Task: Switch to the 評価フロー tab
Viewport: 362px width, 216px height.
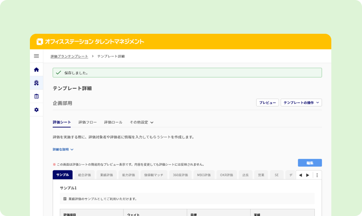Action: 87,122
